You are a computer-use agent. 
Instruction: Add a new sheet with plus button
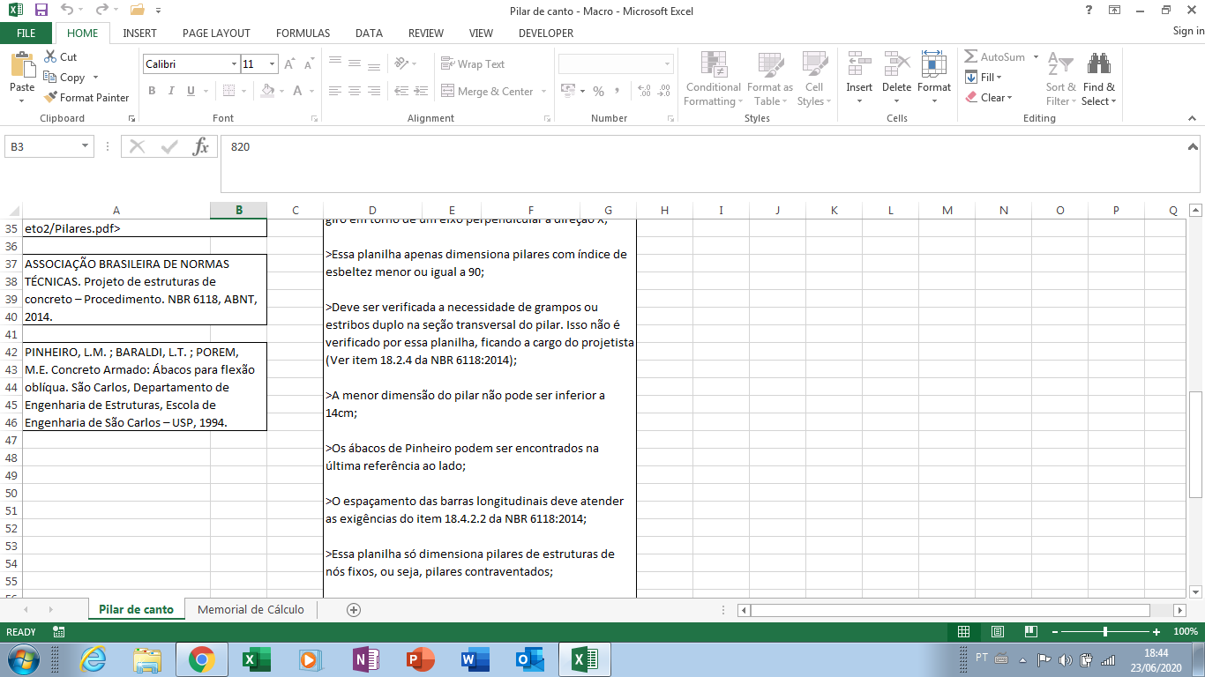354,609
